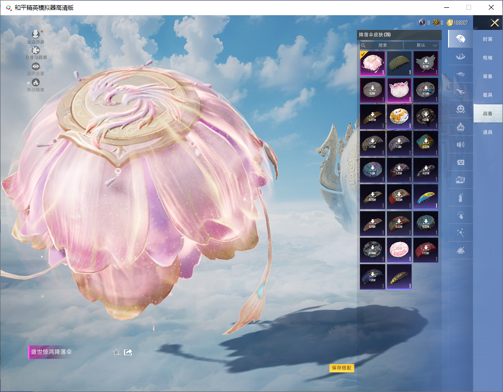Image resolution: width=503 pixels, height=392 pixels.
Task: Select the default olive green parachute skin
Action: tap(399, 64)
